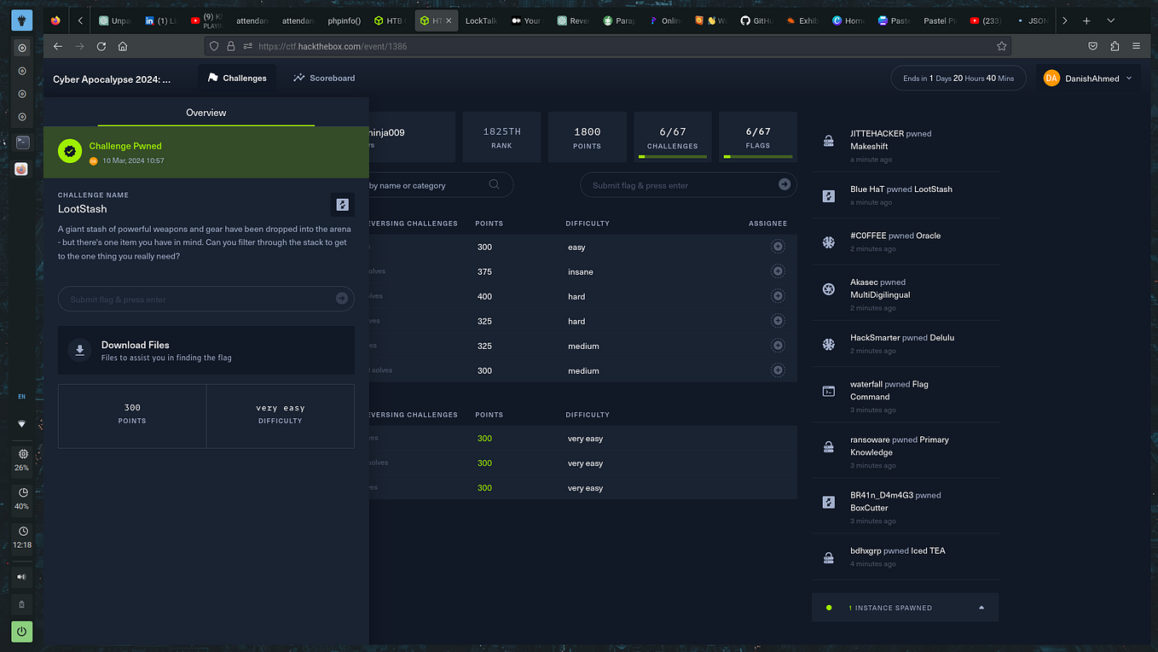Select the Challenges flag icon
This screenshot has width=1158, height=652.
click(211, 77)
